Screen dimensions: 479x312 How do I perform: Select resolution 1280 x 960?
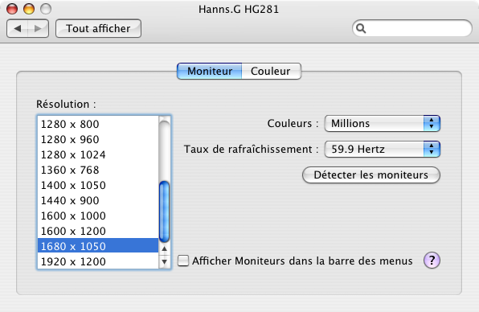(98, 139)
